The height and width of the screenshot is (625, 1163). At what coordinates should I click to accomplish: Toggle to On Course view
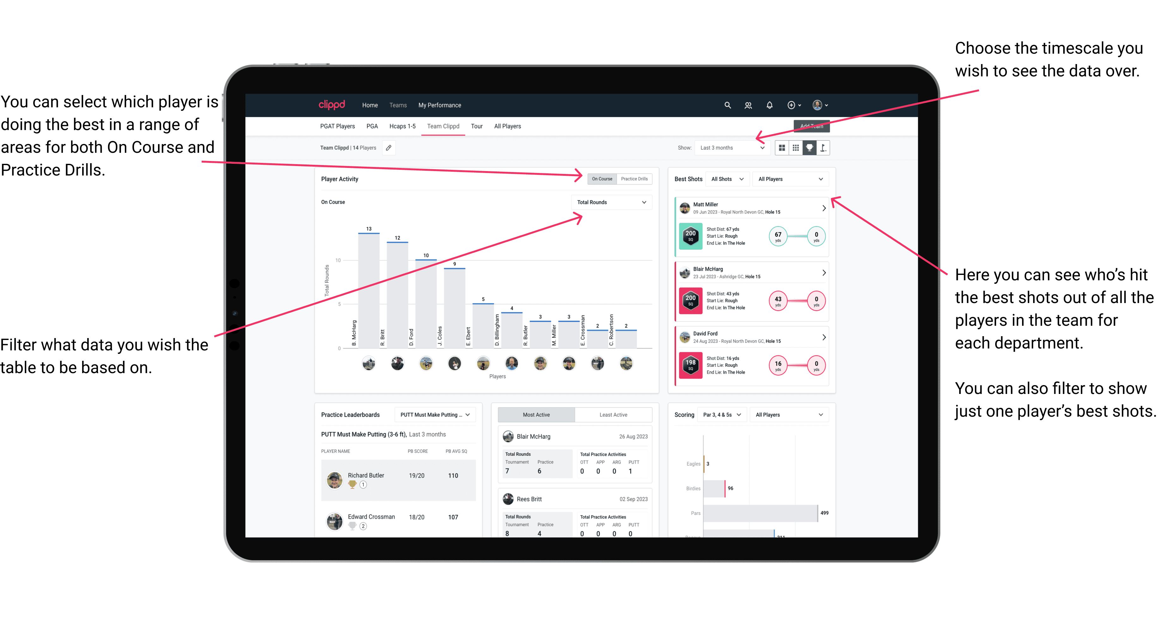[603, 179]
